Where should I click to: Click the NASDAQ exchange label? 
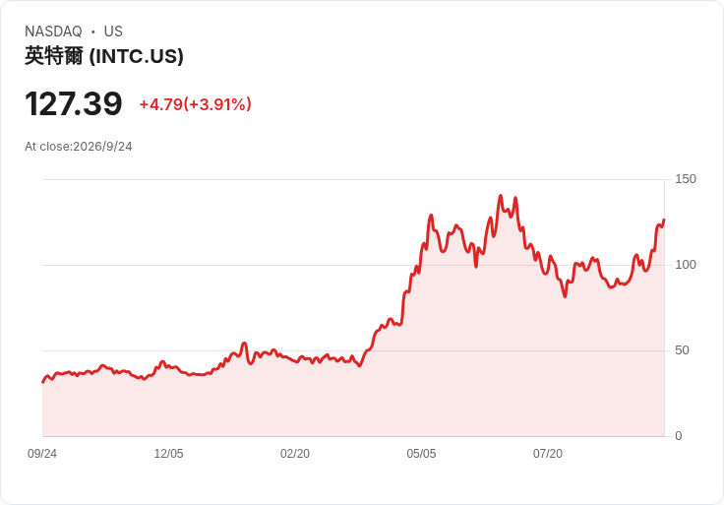53,32
